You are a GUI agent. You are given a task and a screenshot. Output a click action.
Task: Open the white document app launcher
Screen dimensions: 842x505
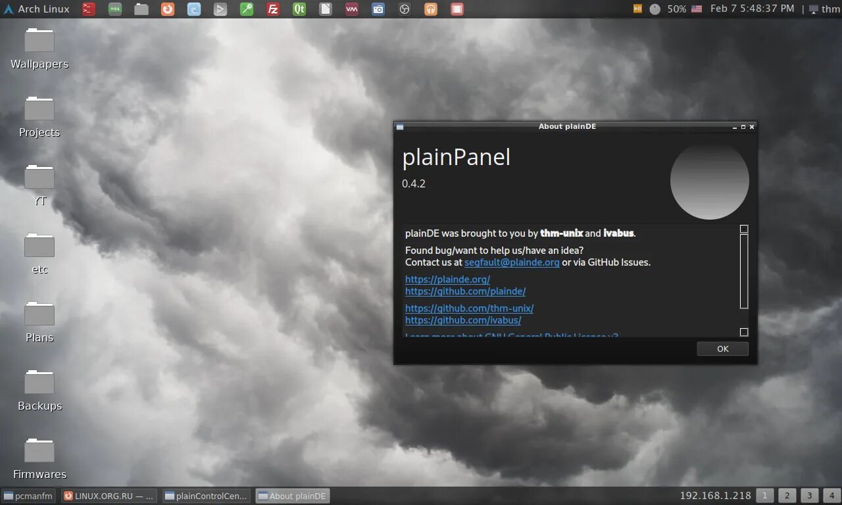[326, 9]
